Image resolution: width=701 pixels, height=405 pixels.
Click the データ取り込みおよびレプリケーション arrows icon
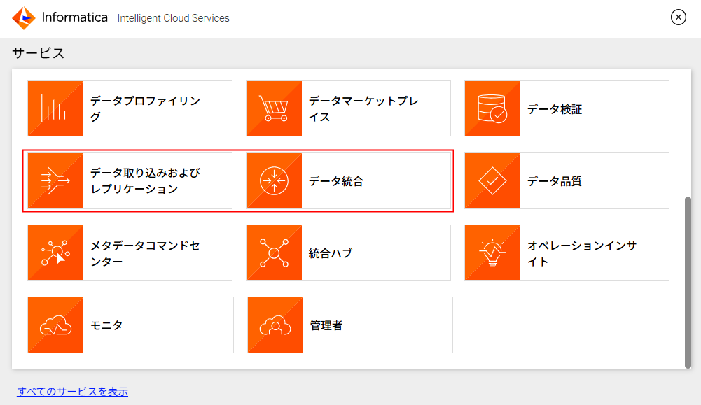[55, 181]
